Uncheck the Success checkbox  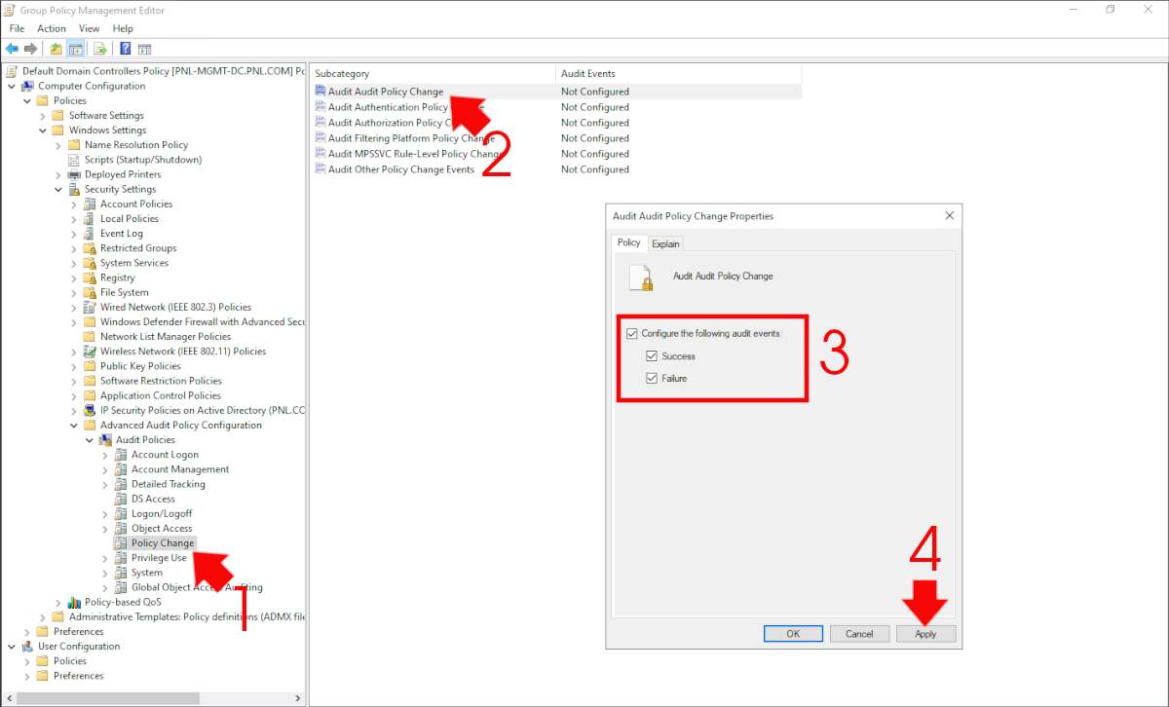pos(652,356)
